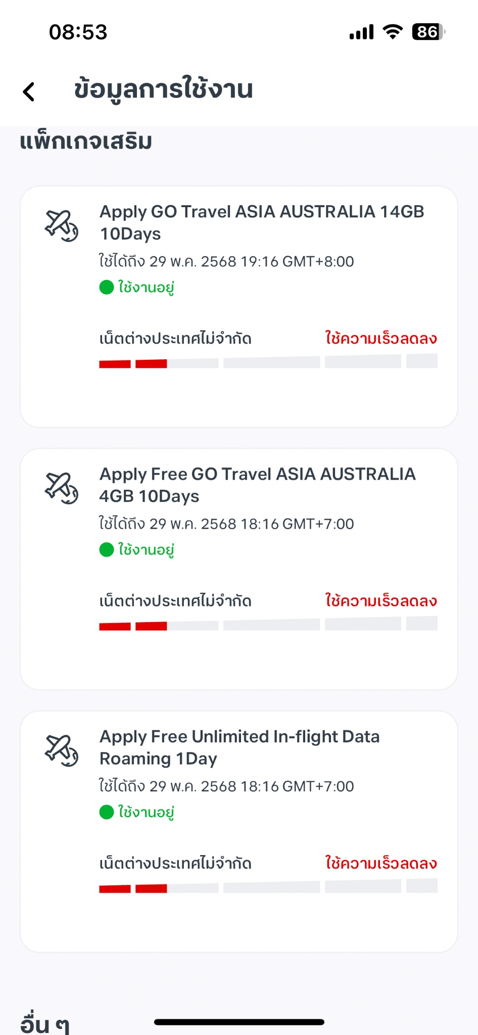This screenshot has width=478, height=1035.
Task: Tap the Wi-Fi status icon
Action: (393, 32)
